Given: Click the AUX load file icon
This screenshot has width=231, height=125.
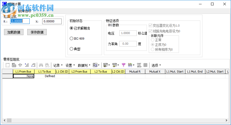Looking at the screenshot, I should (x=115, y=65).
